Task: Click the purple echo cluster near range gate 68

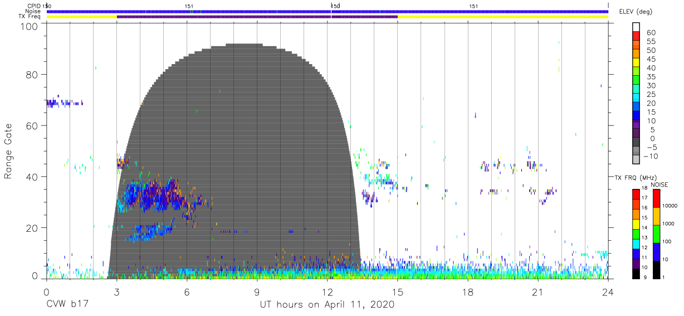Action: [x=63, y=103]
